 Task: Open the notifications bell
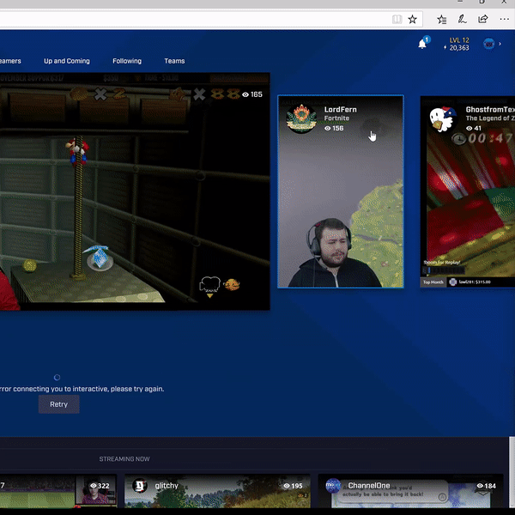pyautogui.click(x=422, y=44)
